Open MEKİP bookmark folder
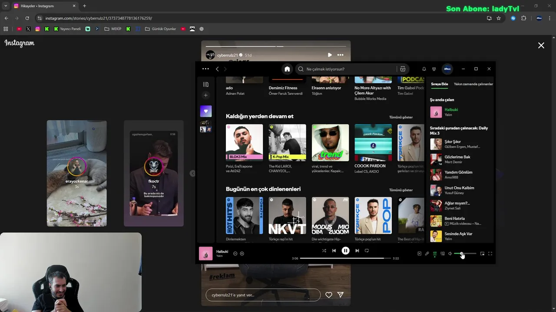The width and height of the screenshot is (556, 312). coord(113,29)
